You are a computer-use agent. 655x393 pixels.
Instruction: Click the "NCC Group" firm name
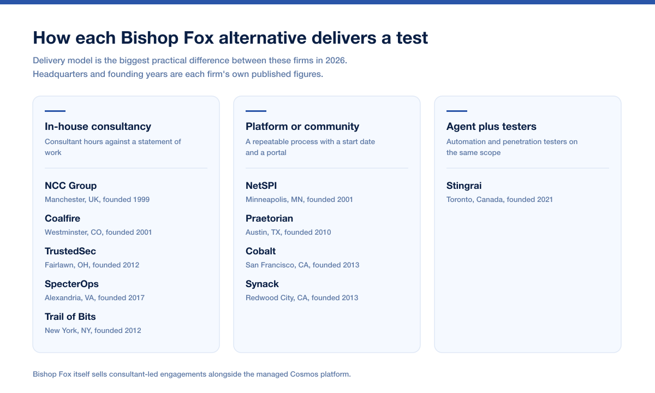tap(70, 186)
